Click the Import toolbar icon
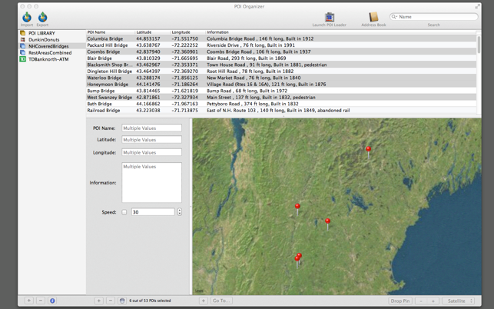This screenshot has width=494, height=309. click(x=27, y=17)
